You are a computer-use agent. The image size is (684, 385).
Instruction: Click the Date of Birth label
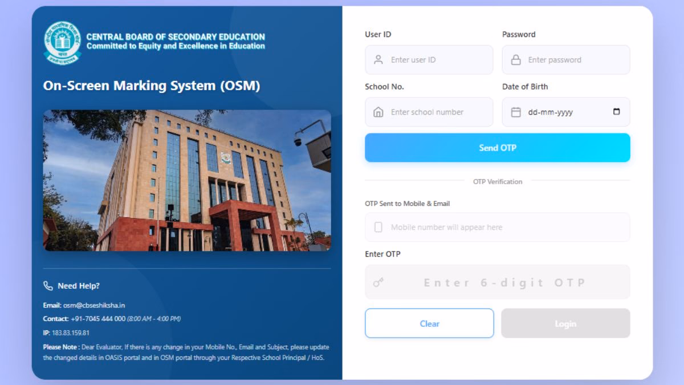pos(525,87)
